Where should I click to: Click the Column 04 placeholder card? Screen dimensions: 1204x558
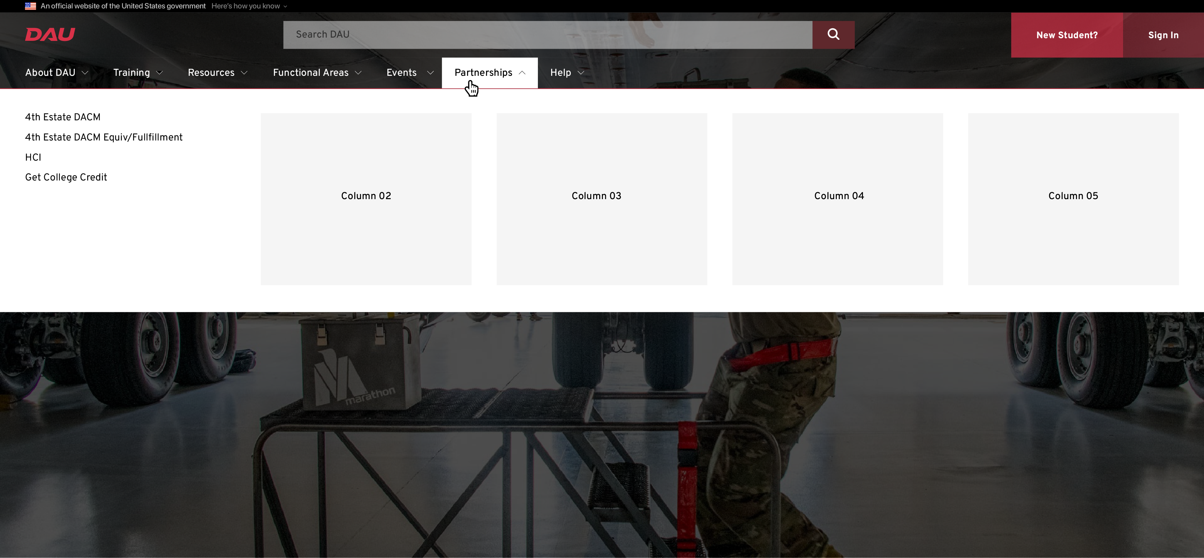click(x=838, y=199)
